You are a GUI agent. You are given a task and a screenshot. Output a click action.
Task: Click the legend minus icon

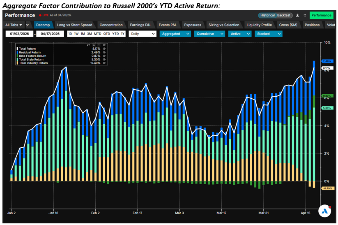point(99,44)
